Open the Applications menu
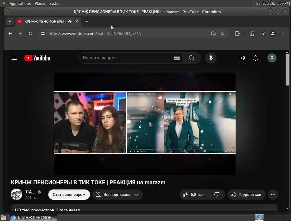Viewport: 291px width, 221px height. (20, 3)
